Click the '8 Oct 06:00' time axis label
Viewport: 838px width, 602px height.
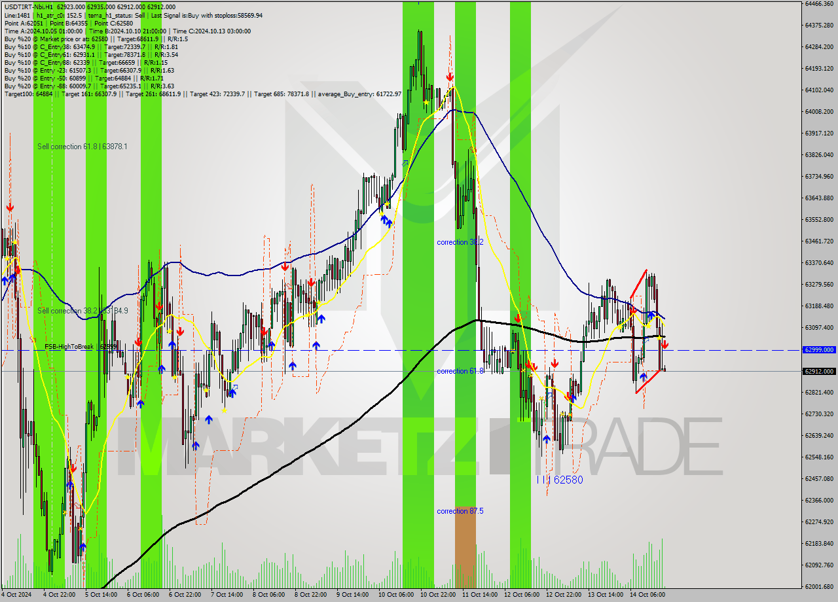[x=268, y=595]
